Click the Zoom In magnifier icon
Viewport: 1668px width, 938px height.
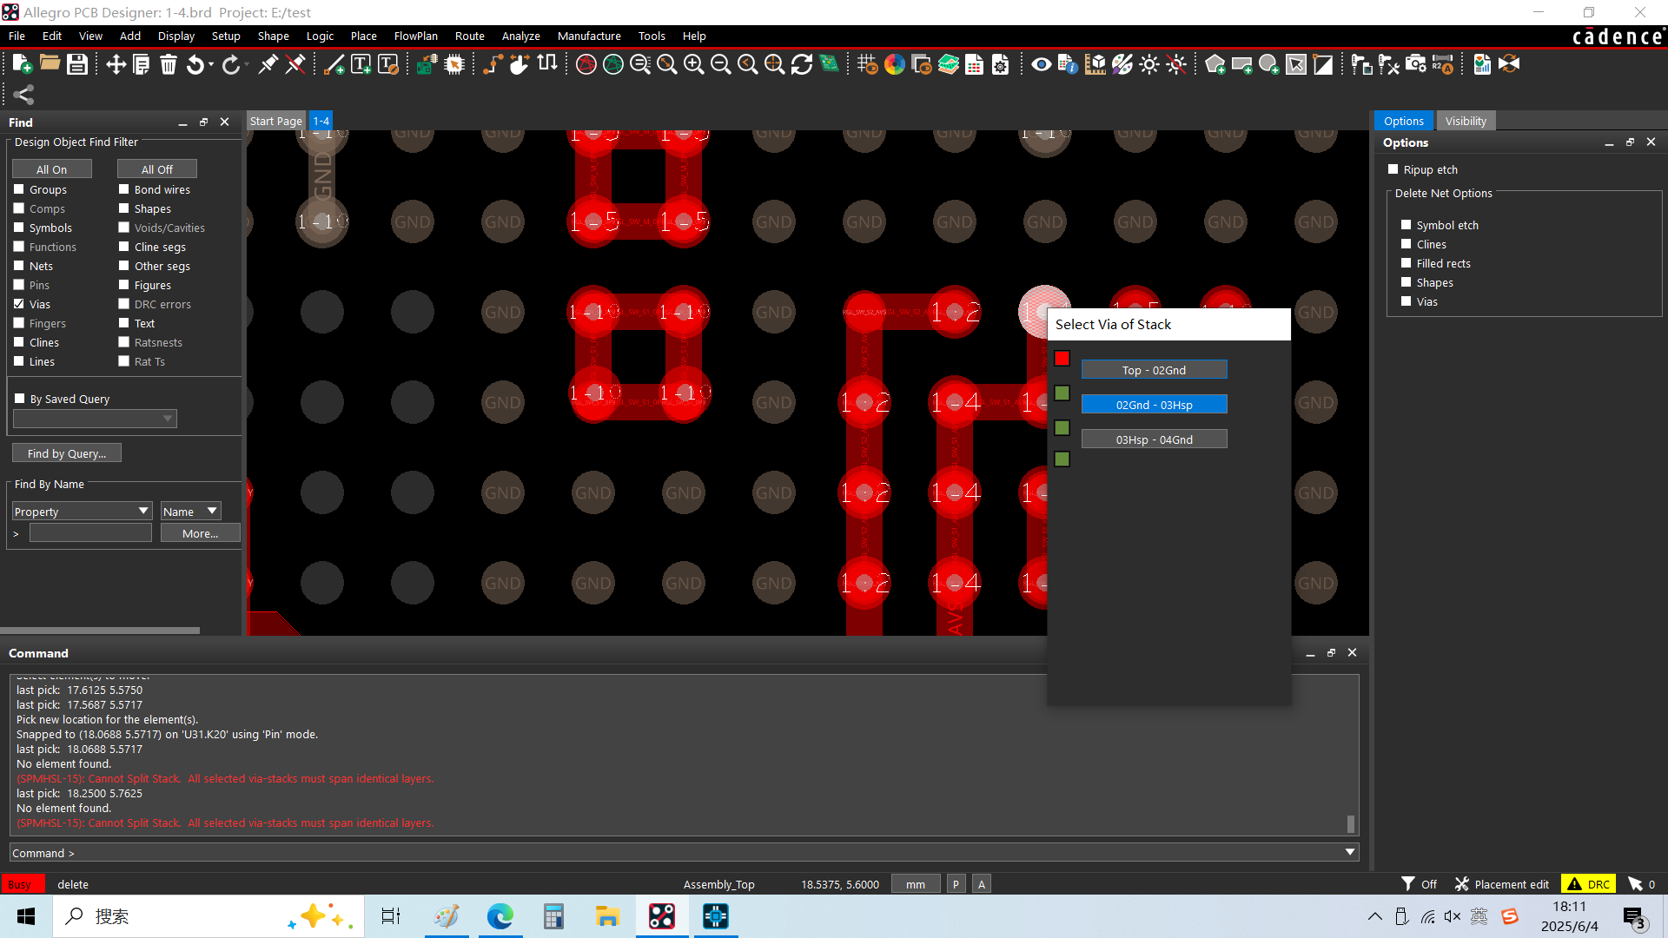click(693, 64)
